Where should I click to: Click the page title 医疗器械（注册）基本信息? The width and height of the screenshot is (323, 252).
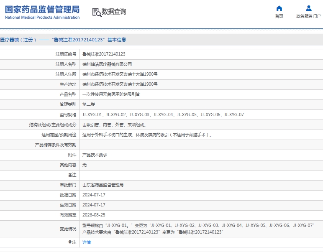[x=63, y=40]
